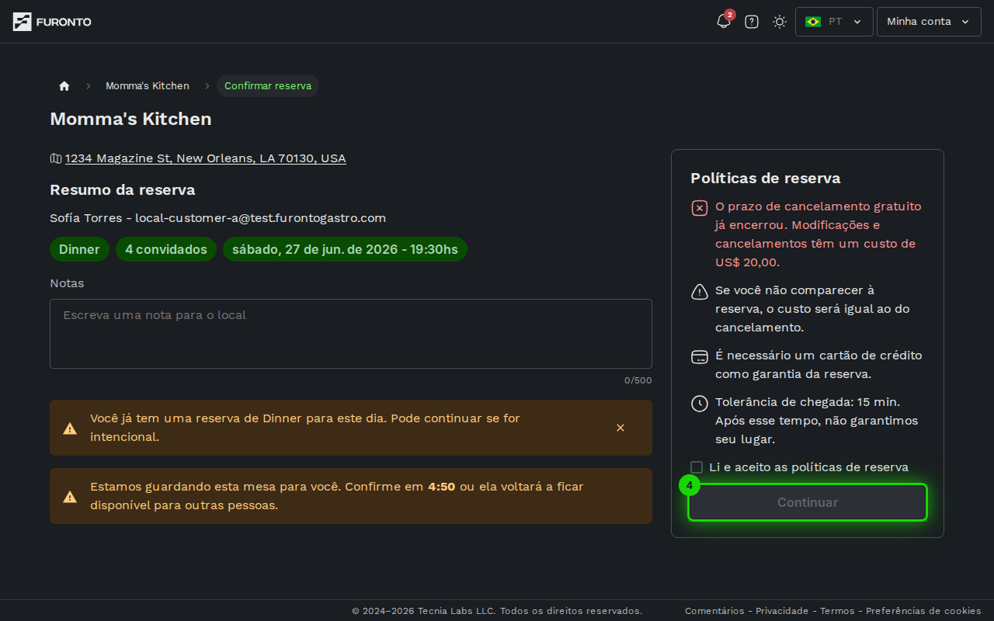994x621 pixels.
Task: Open the notifications bell
Action: [724, 22]
